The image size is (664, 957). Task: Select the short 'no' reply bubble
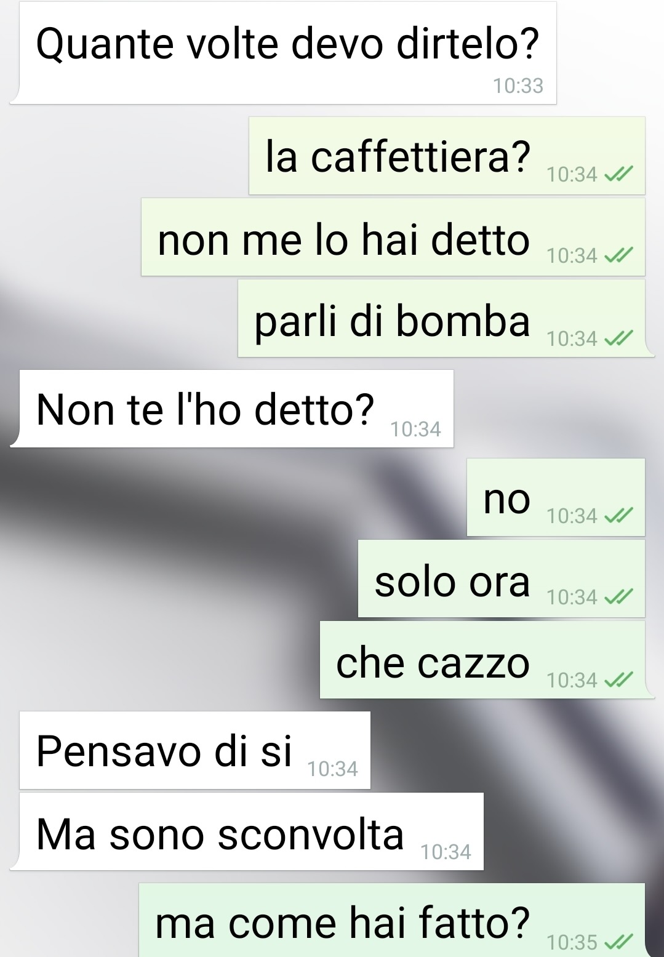pyautogui.click(x=556, y=497)
